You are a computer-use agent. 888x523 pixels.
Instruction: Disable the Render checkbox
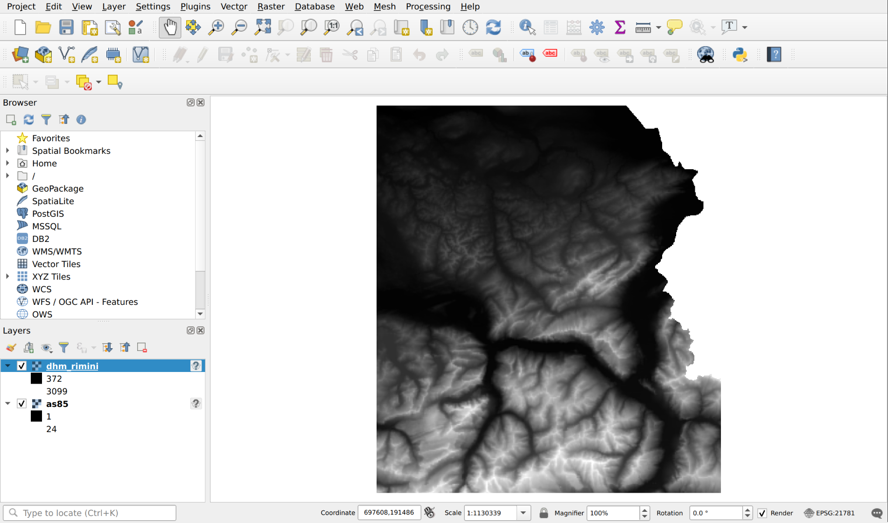[762, 513]
